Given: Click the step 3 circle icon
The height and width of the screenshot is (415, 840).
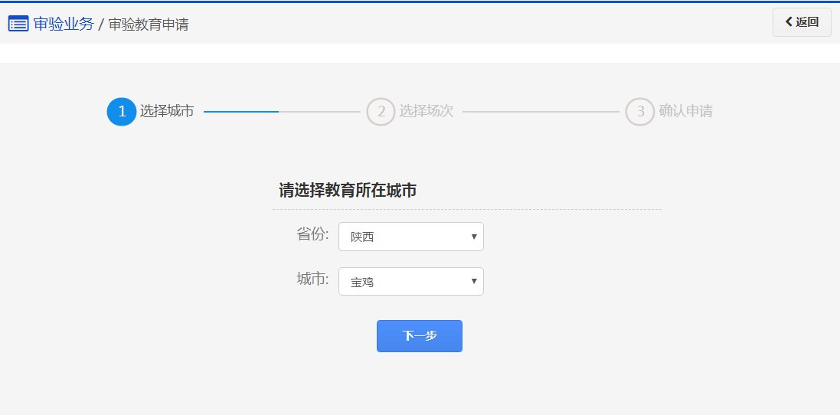Looking at the screenshot, I should [x=640, y=111].
